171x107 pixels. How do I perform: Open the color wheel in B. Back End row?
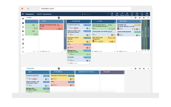(144, 68)
